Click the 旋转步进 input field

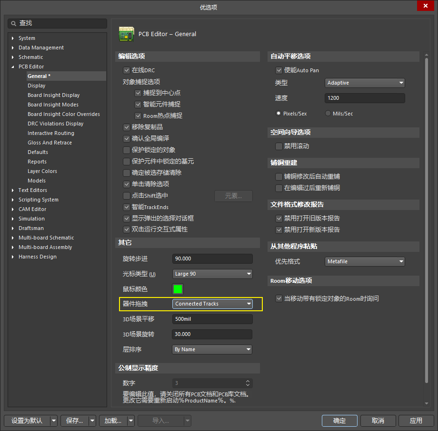point(212,259)
